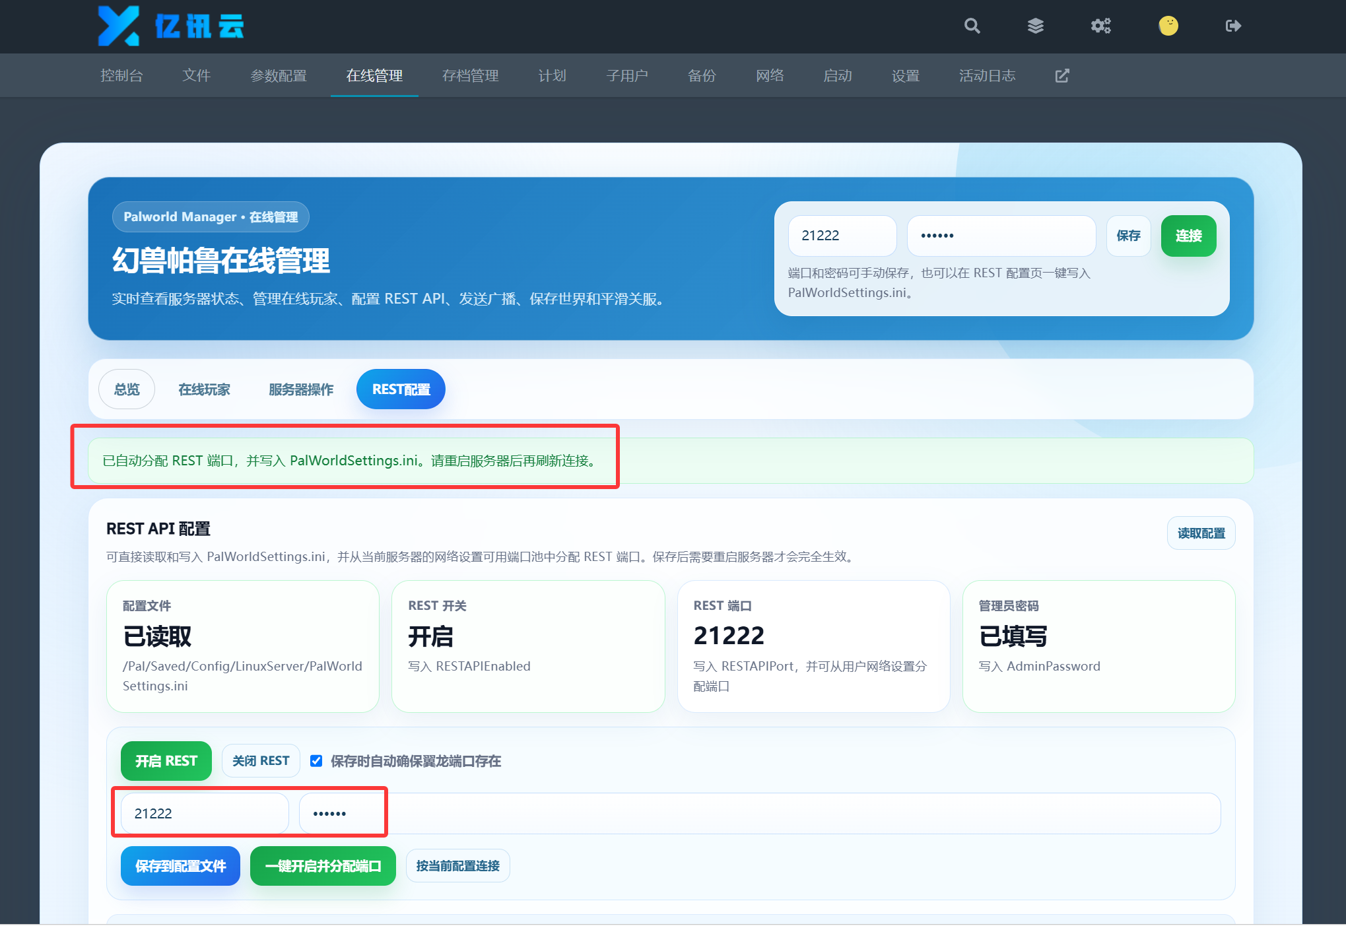
Task: Open the 子用户 tab
Action: pyautogui.click(x=627, y=76)
